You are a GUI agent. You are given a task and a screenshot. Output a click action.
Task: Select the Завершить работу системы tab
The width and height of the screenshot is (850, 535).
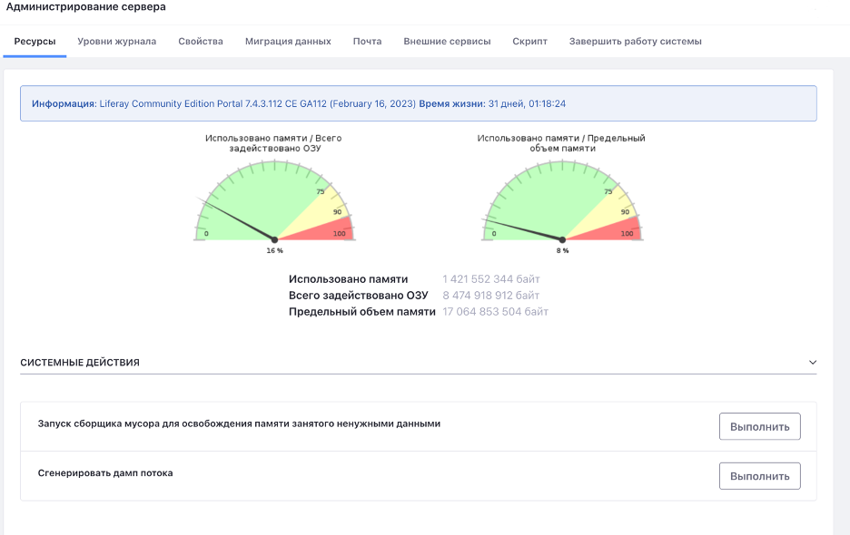pyautogui.click(x=635, y=42)
